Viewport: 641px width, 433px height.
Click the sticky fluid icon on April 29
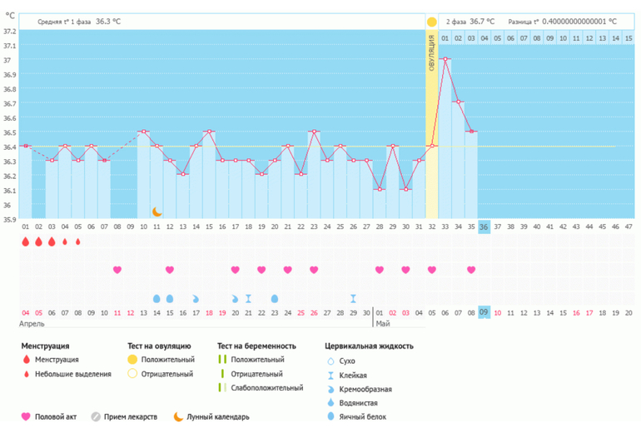coord(353,298)
